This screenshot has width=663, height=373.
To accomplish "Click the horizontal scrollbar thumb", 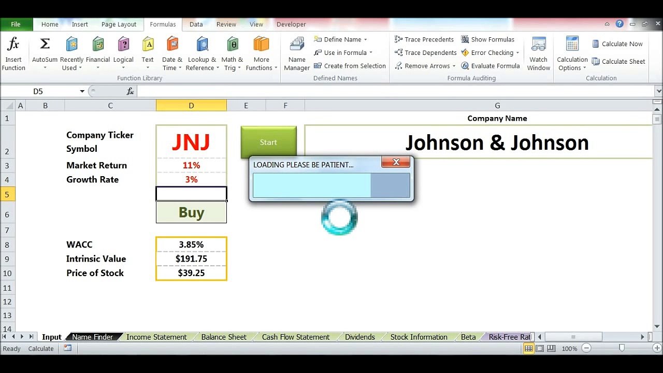I will (573, 337).
